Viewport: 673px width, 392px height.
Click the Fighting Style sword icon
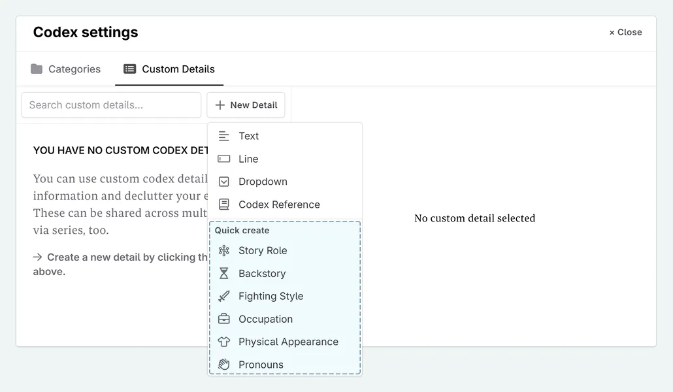tap(225, 296)
